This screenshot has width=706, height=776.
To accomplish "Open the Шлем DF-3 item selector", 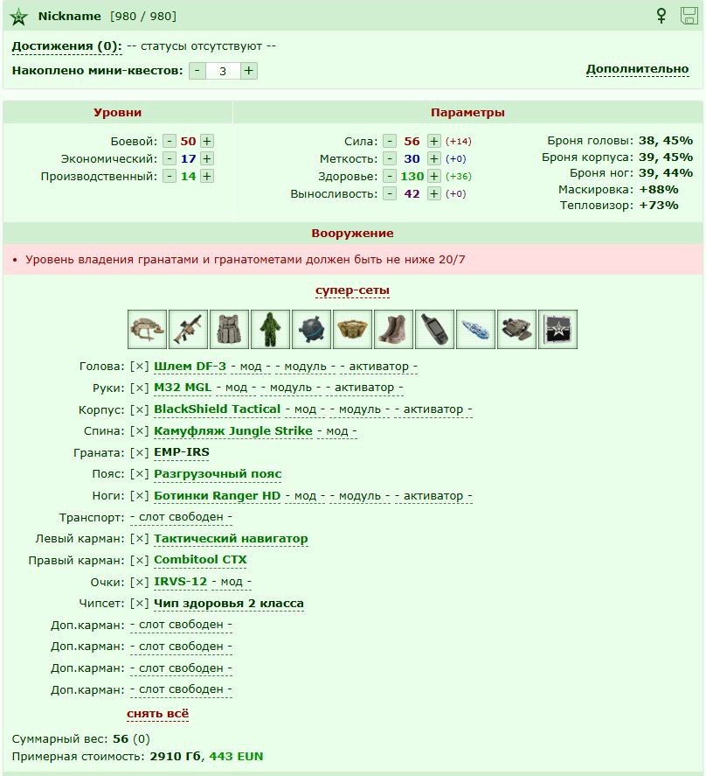I will (190, 367).
